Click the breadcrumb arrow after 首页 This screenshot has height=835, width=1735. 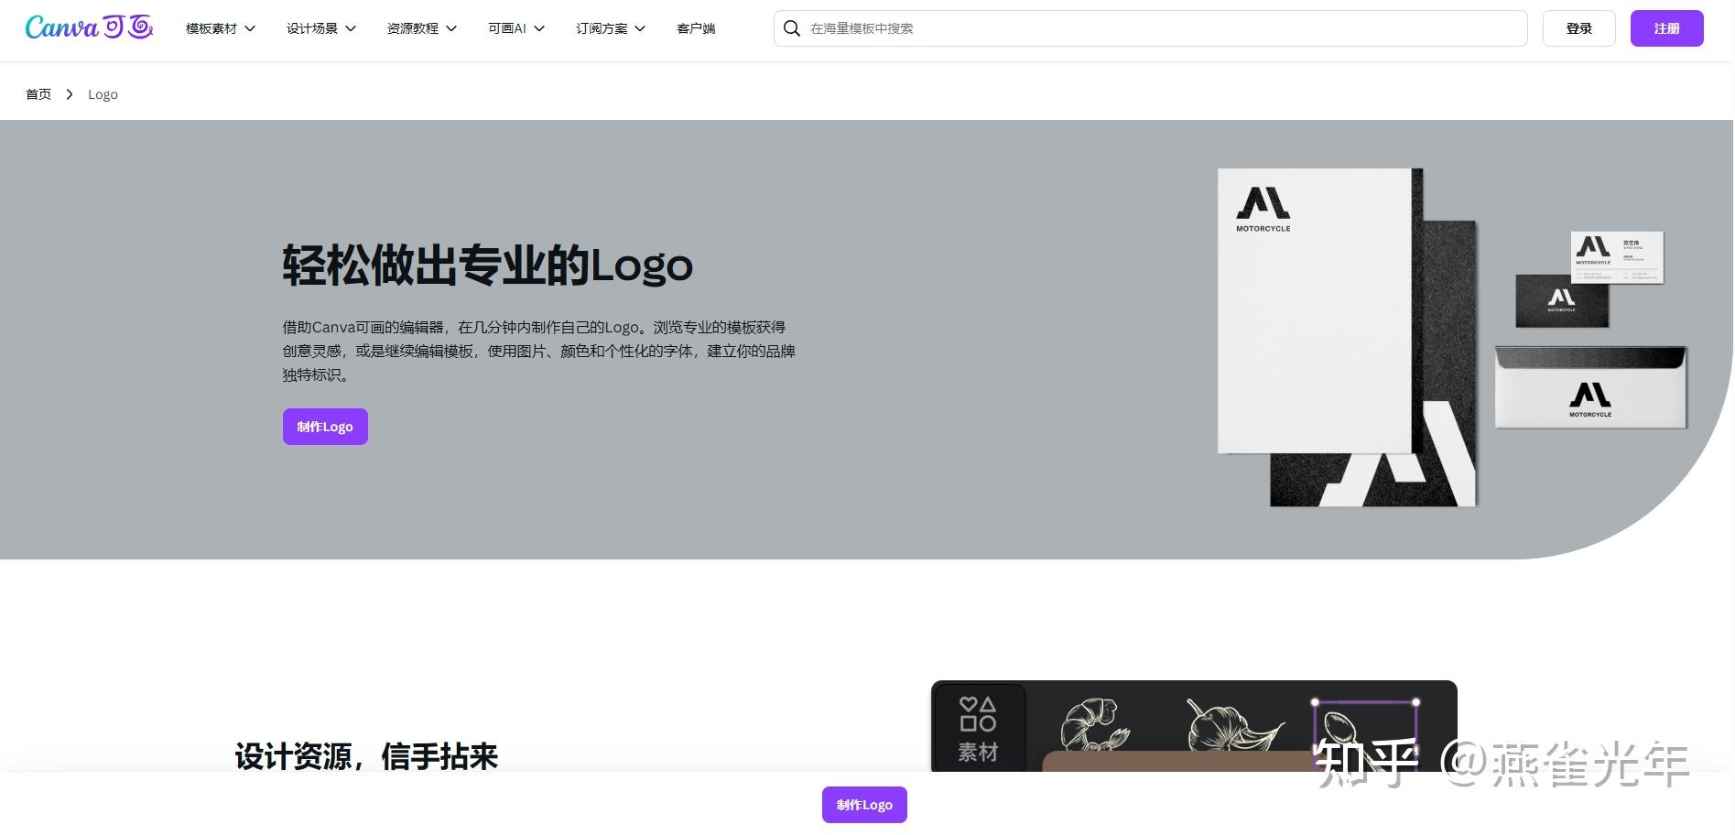coord(69,93)
